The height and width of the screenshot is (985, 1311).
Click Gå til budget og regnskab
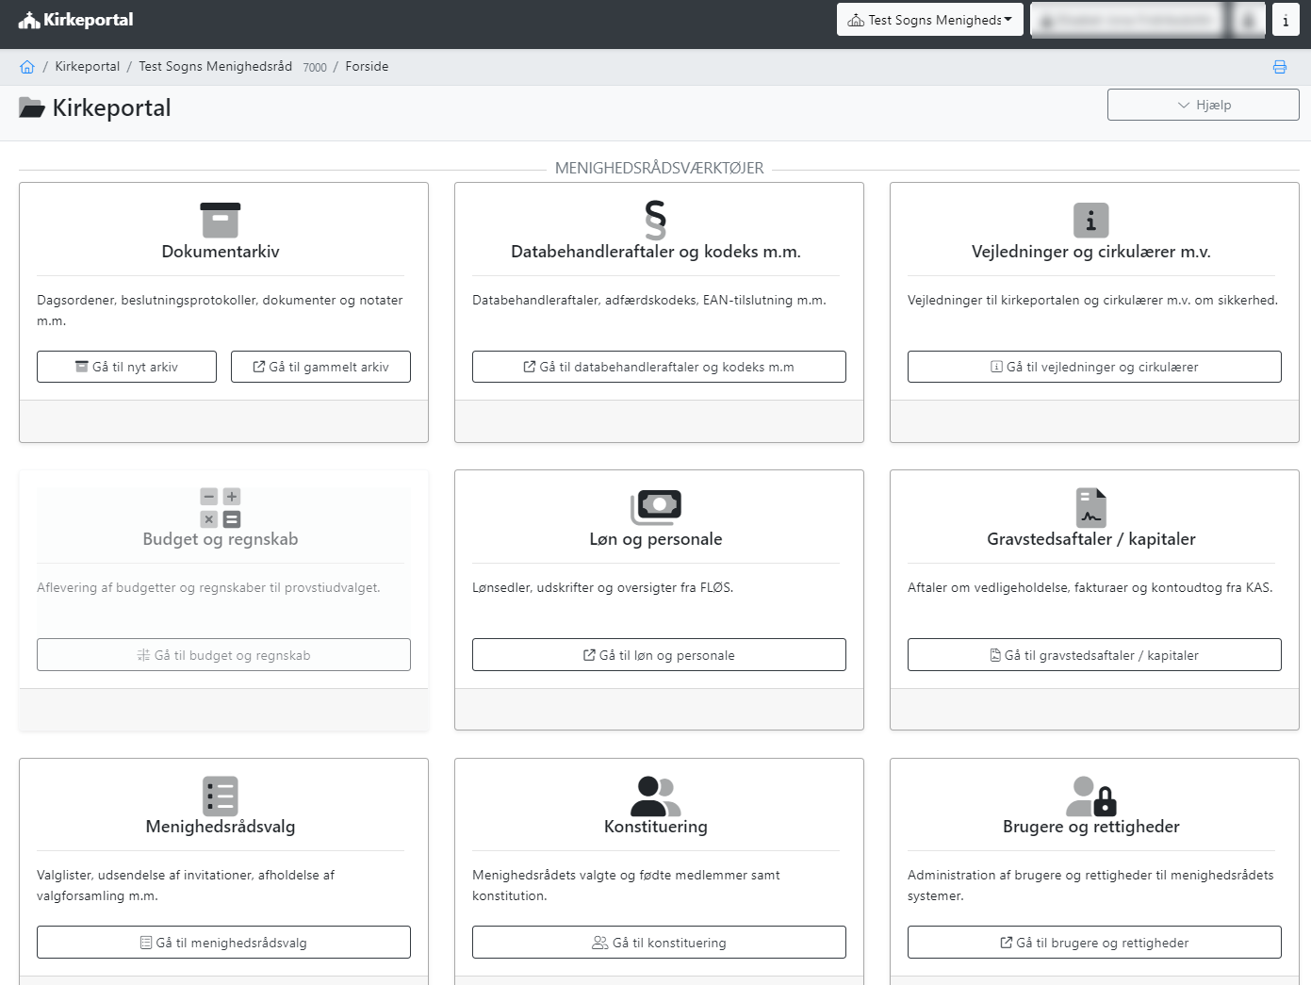click(x=223, y=655)
